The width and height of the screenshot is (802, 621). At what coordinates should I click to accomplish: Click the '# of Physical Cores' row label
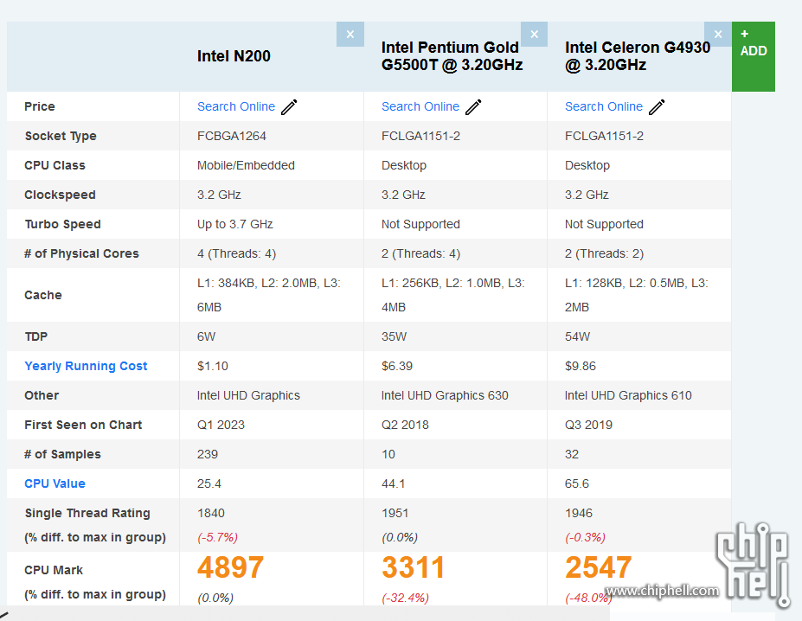pos(82,253)
